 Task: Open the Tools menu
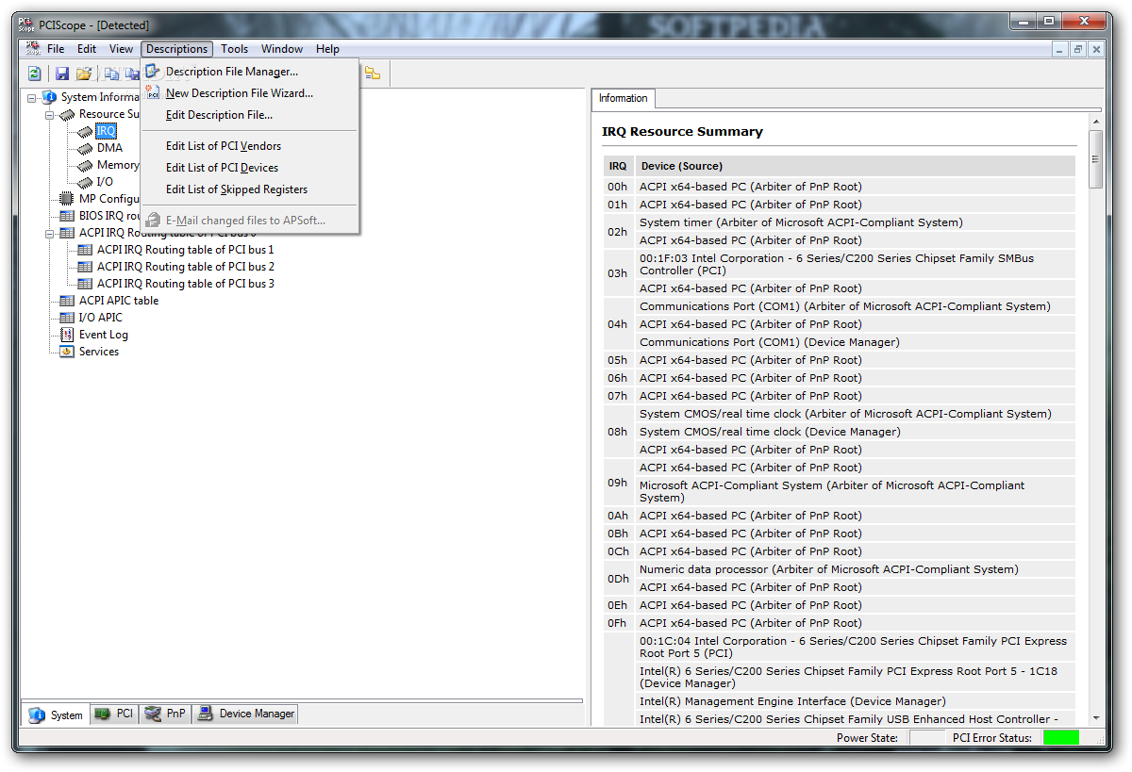click(x=235, y=49)
